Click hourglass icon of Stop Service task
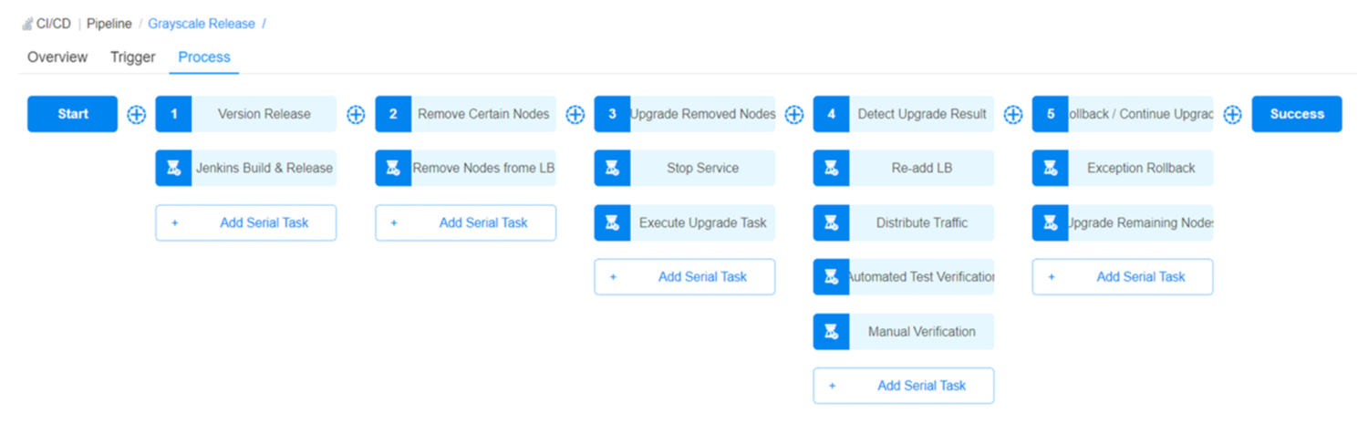This screenshot has width=1368, height=424. [x=612, y=169]
